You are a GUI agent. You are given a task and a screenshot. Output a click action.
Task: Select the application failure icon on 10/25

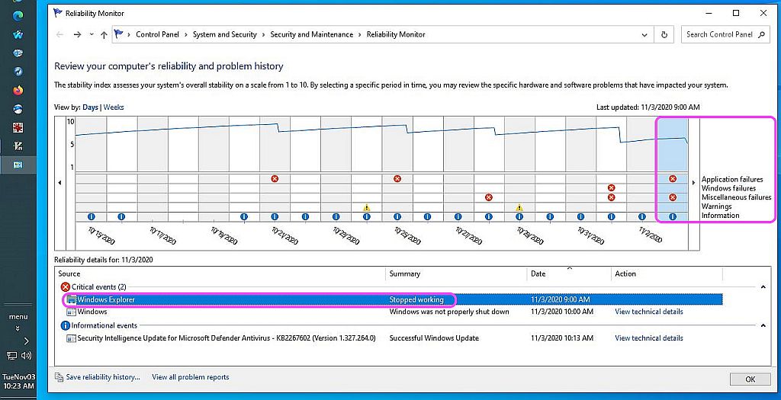point(397,178)
